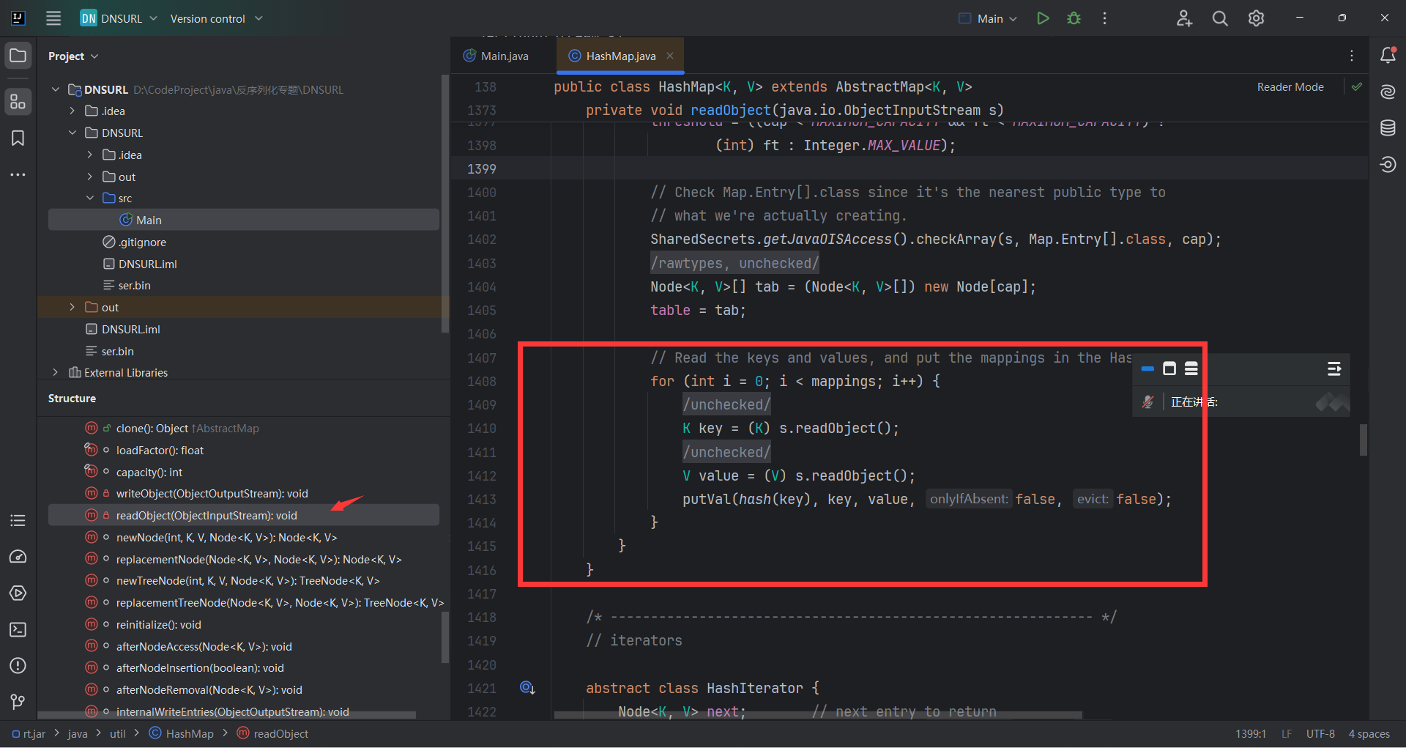Expand External Libraries node
1406x748 pixels.
pos(56,372)
